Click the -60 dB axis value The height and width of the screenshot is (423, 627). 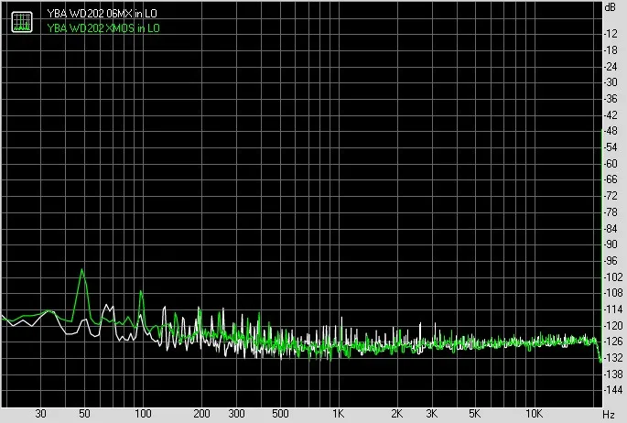[611, 164]
